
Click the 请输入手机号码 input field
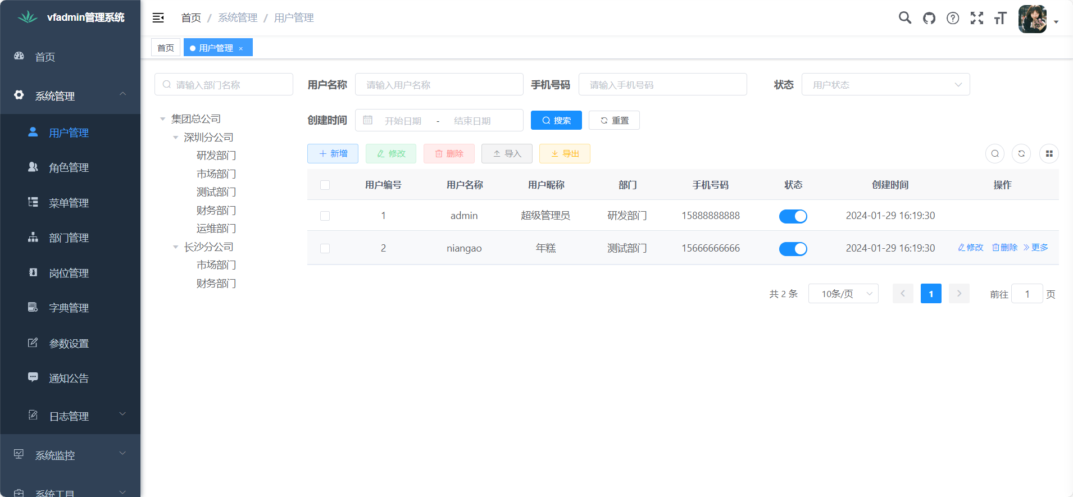[x=662, y=85]
